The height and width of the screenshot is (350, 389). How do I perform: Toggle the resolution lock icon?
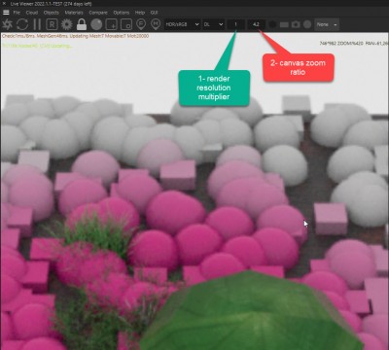[x=82, y=24]
